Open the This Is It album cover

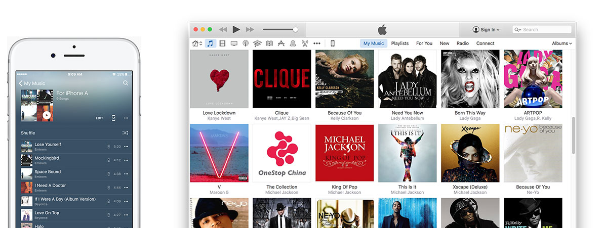click(407, 153)
